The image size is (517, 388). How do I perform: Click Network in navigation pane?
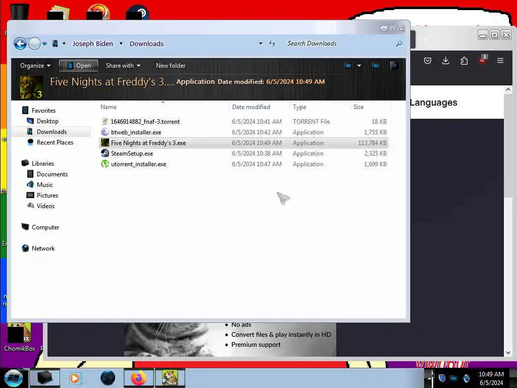pyautogui.click(x=43, y=249)
